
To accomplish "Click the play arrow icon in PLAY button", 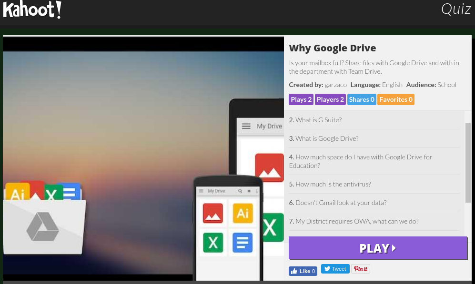I will click(x=394, y=248).
